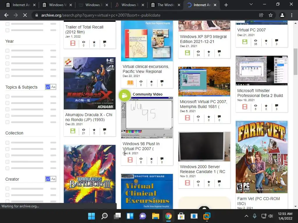Click the volume icon in system tray
This screenshot has height=223, width=298.
click(271, 216)
